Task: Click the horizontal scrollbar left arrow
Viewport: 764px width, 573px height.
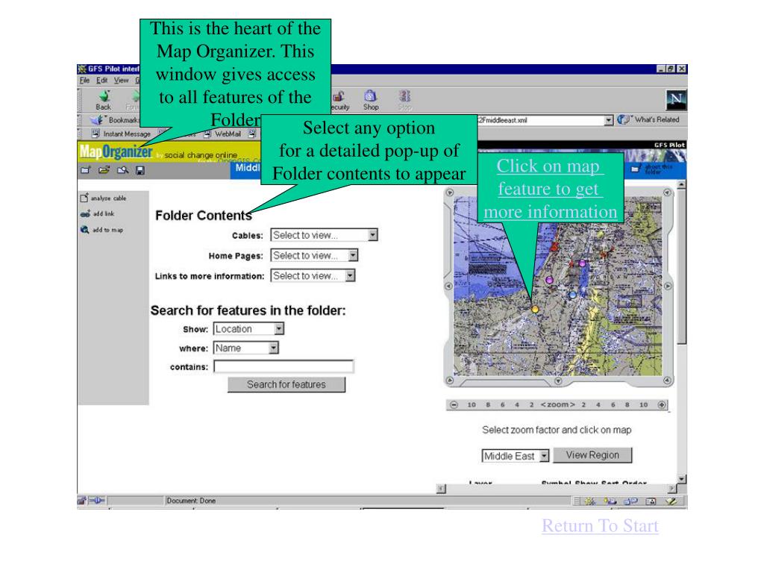Action: [441, 489]
